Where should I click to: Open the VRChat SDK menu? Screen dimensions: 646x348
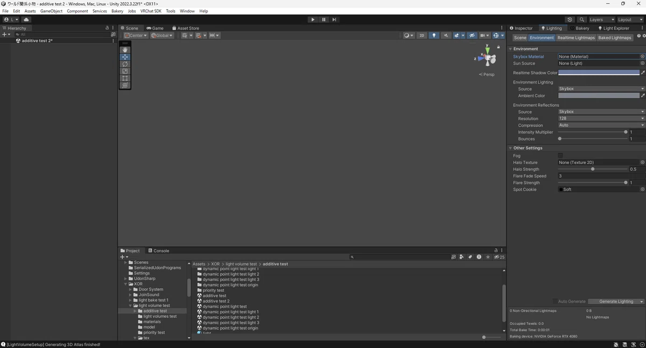(151, 11)
